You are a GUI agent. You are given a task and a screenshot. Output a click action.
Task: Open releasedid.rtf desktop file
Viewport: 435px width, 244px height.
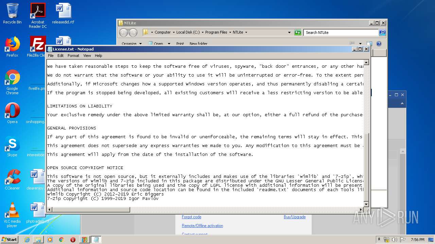pyautogui.click(x=63, y=14)
